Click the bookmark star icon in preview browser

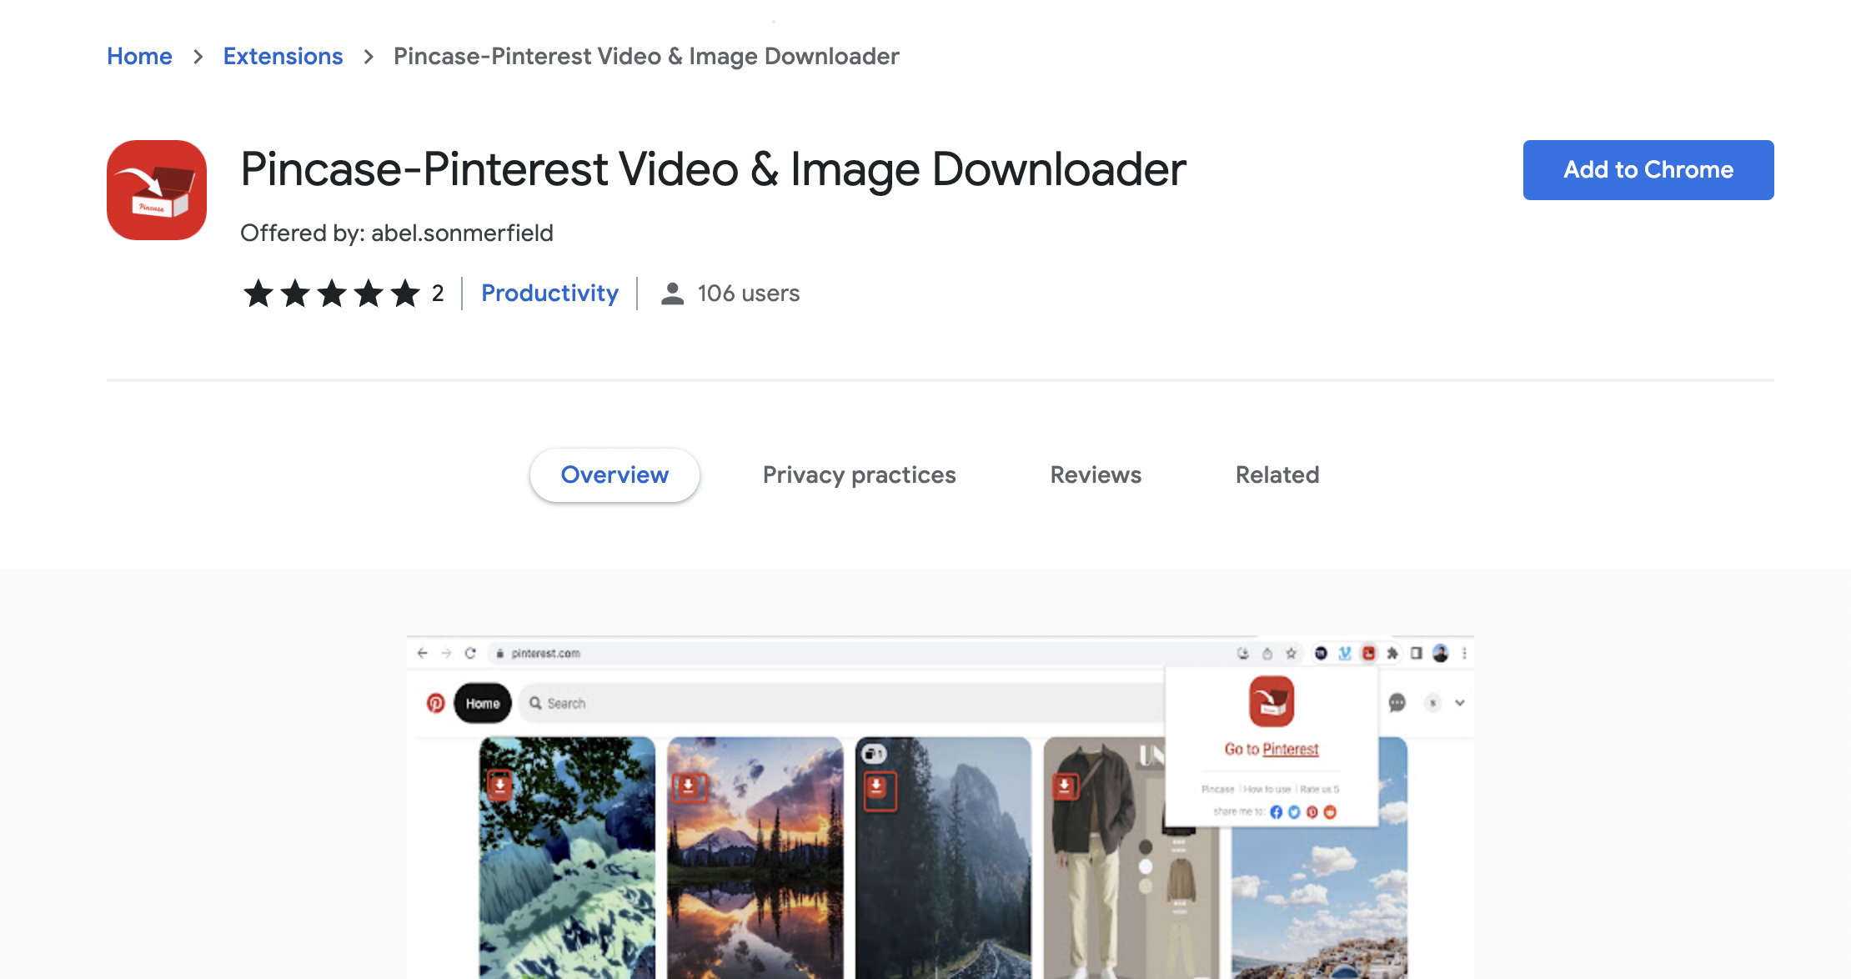click(1291, 653)
